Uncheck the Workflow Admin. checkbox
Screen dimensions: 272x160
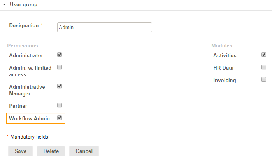[60, 118]
